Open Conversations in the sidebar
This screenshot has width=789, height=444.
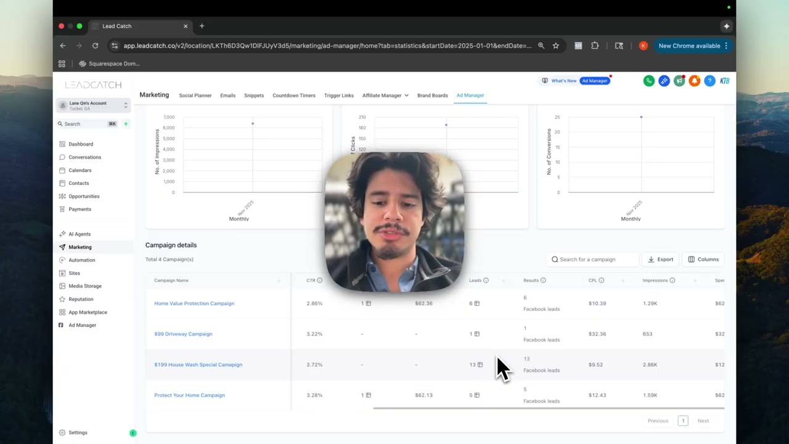84,157
